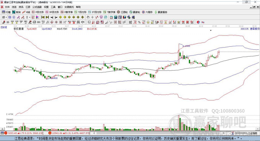Click the Up=5.8421 value
The width and height of the screenshot is (260, 141).
(47, 29)
